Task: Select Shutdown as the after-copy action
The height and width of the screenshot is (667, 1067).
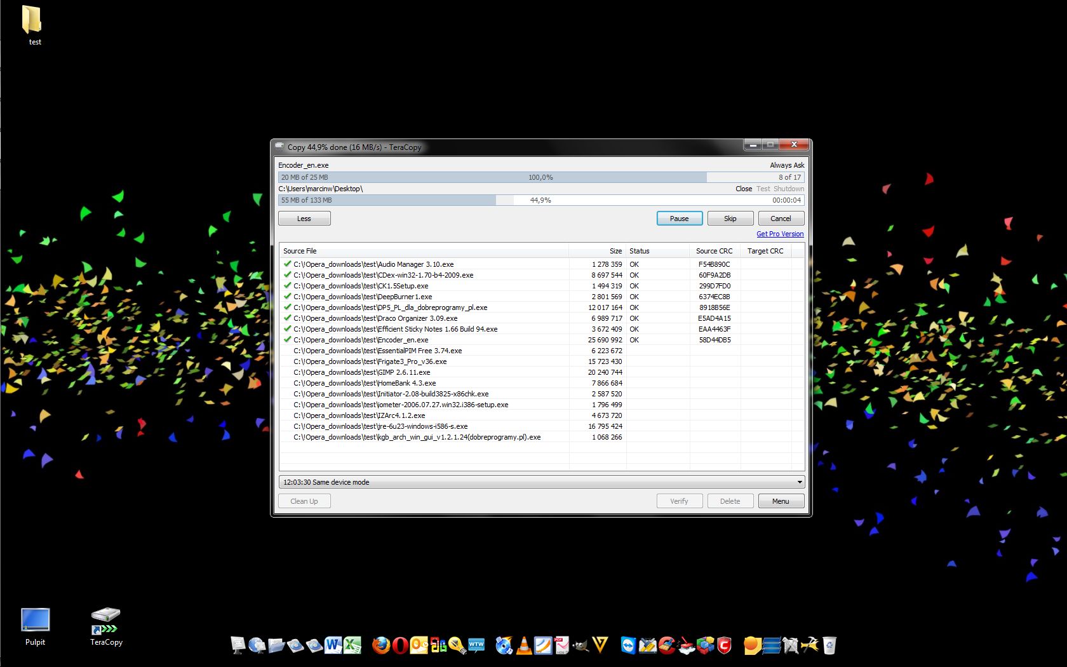Action: pyautogui.click(x=788, y=189)
